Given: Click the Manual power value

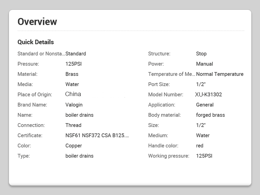Looking at the screenshot, I should tap(204, 64).
